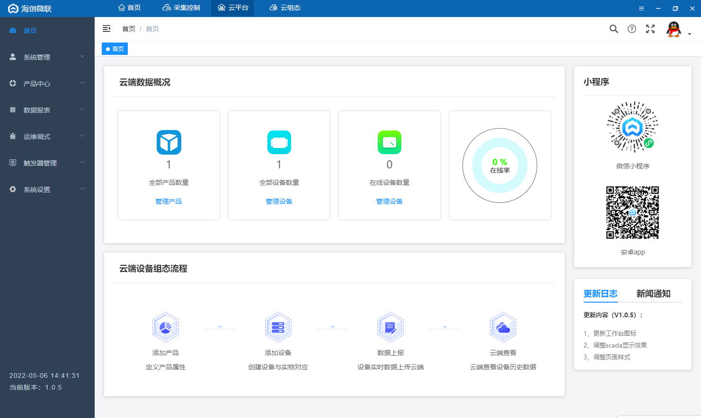Click the first 首页 breadcrumb link
The width and height of the screenshot is (701, 418).
[129, 29]
